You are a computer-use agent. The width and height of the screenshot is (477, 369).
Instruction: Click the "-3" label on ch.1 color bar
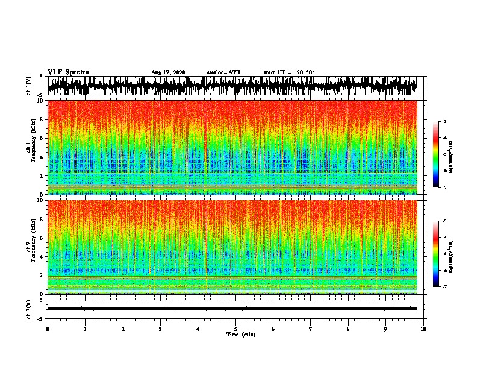(444, 122)
